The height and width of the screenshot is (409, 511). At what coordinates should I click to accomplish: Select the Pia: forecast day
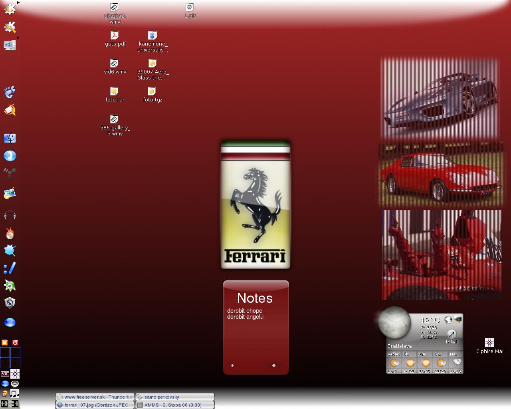(426, 363)
